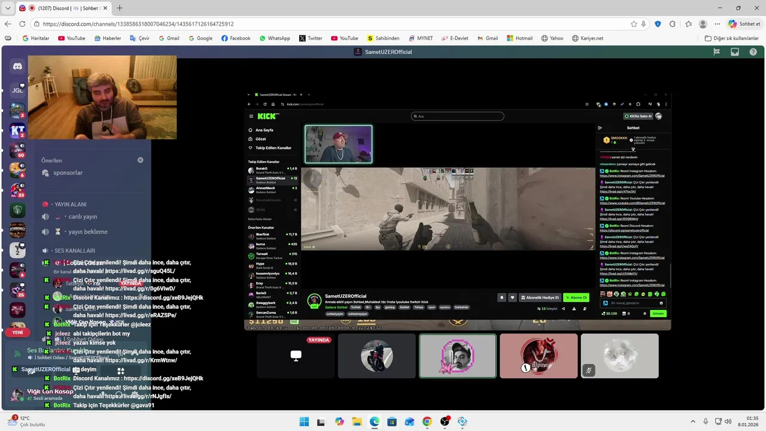Toggle microphone icon in system tray
This screenshot has height=431, width=766.
tap(706, 421)
